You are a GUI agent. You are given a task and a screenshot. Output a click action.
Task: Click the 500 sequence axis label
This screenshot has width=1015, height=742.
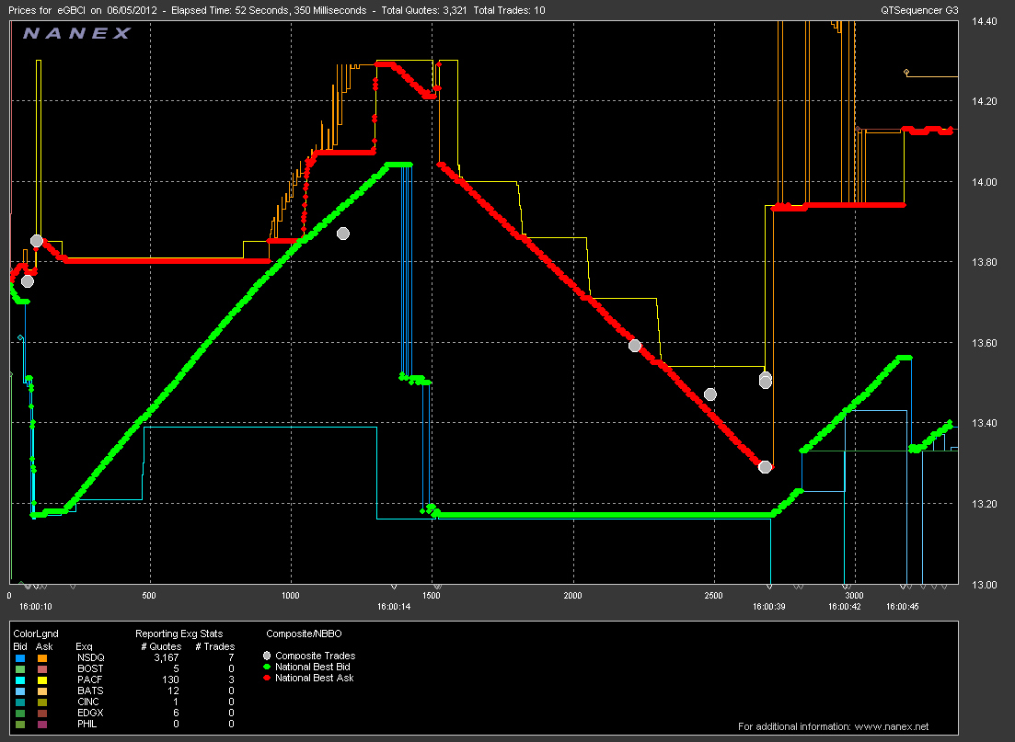[149, 596]
